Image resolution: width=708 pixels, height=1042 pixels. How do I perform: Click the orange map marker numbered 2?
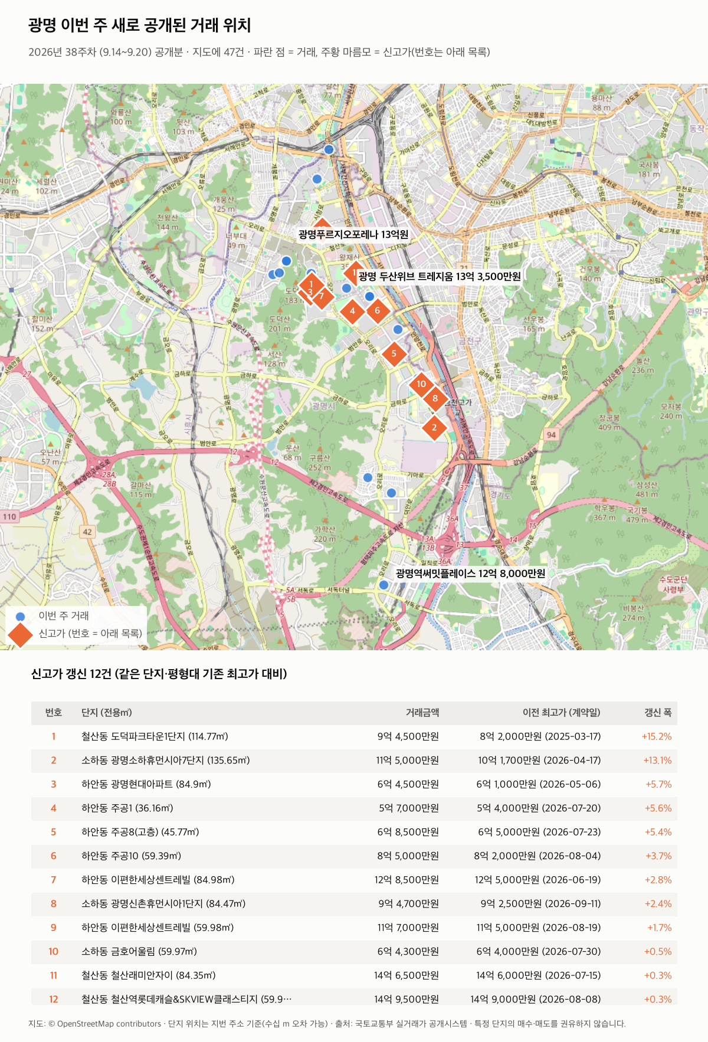pyautogui.click(x=434, y=428)
